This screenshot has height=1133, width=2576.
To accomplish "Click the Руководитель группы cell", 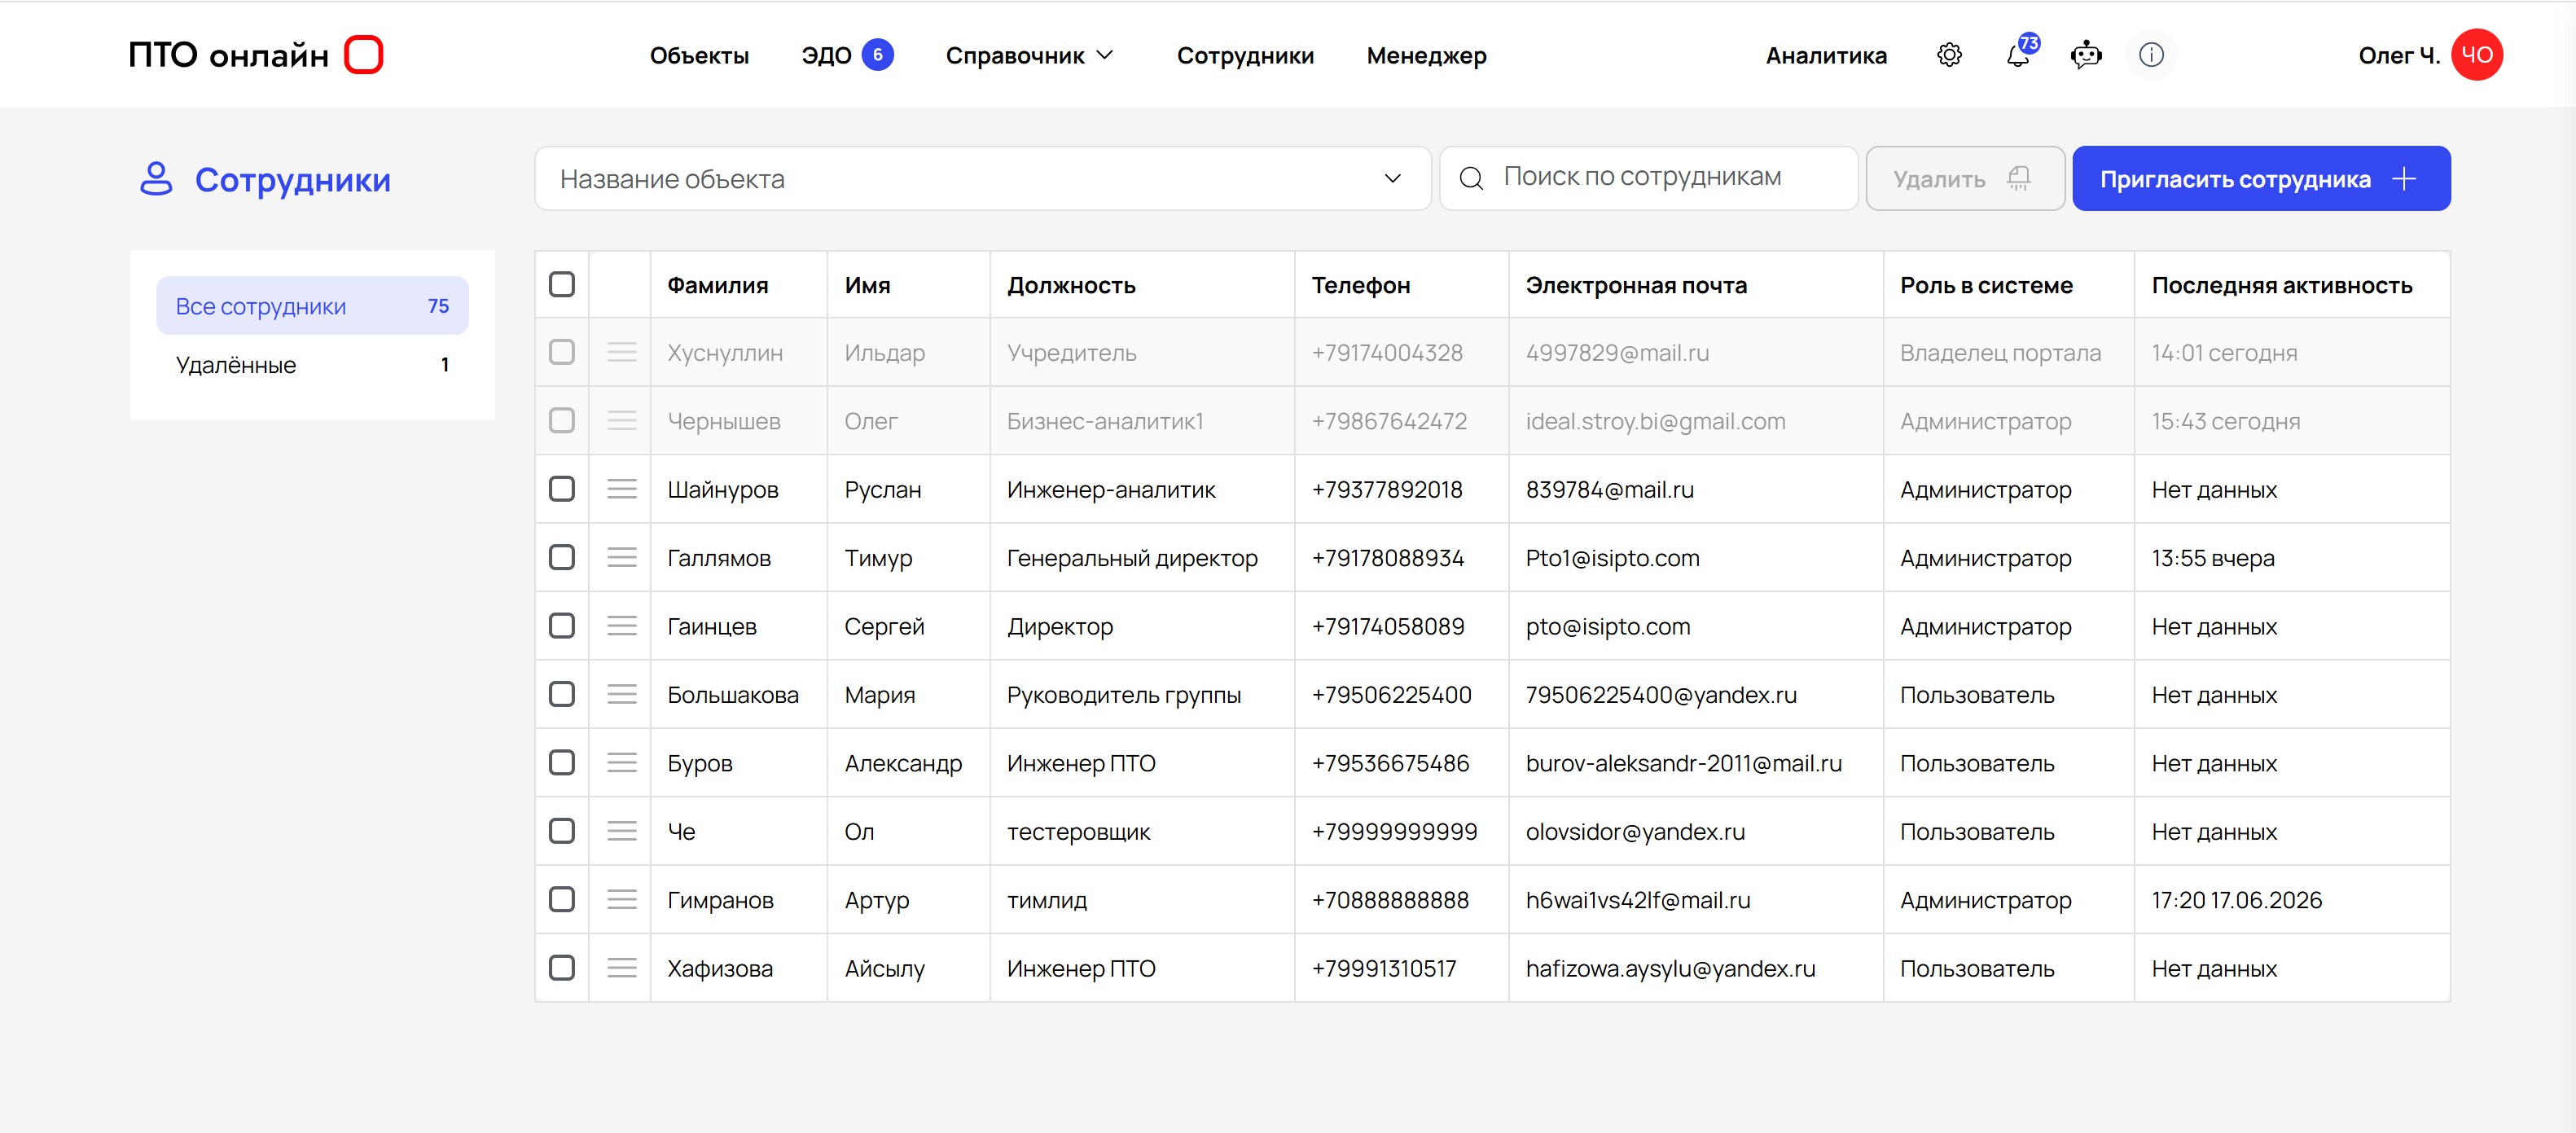I will click(1123, 695).
